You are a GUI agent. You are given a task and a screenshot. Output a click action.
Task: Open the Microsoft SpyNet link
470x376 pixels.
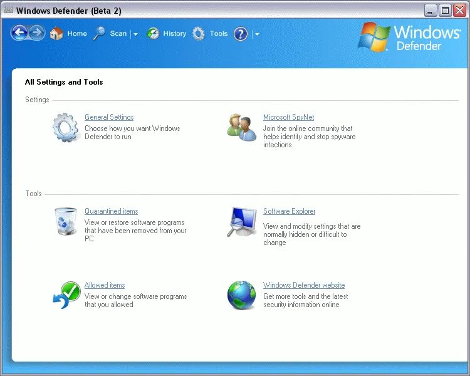[x=289, y=117]
